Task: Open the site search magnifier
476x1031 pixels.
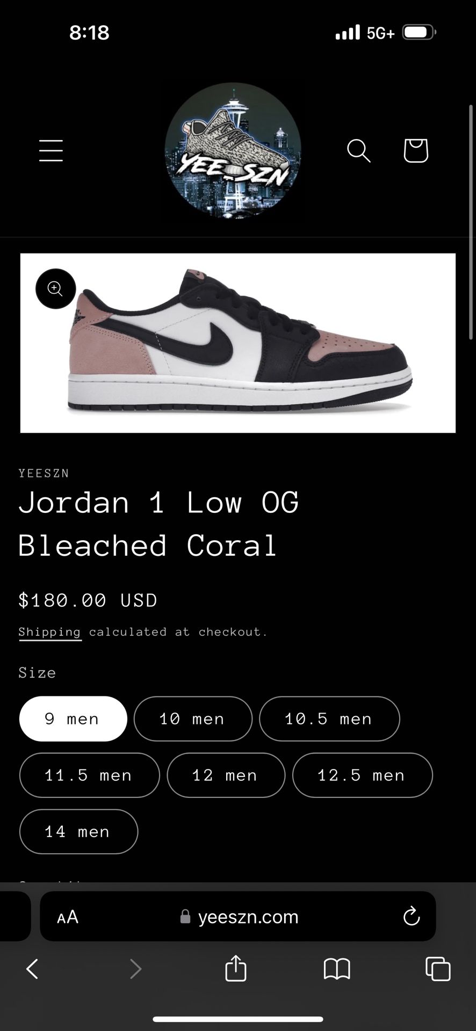Action: pos(358,150)
